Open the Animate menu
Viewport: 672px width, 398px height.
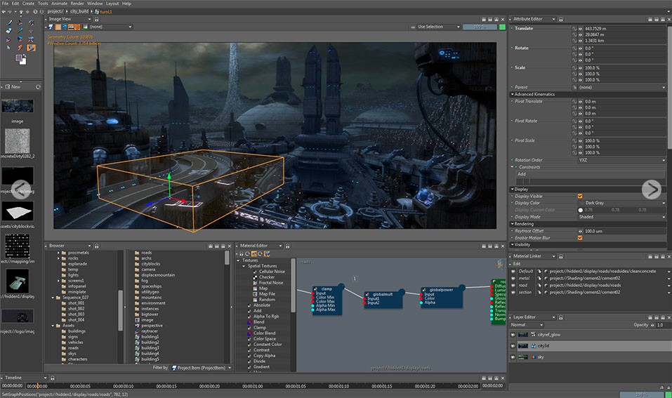pos(60,4)
